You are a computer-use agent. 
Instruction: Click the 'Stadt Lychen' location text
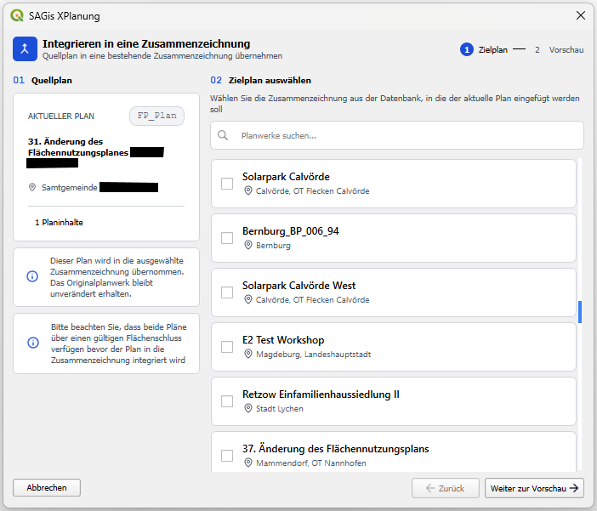click(x=280, y=409)
